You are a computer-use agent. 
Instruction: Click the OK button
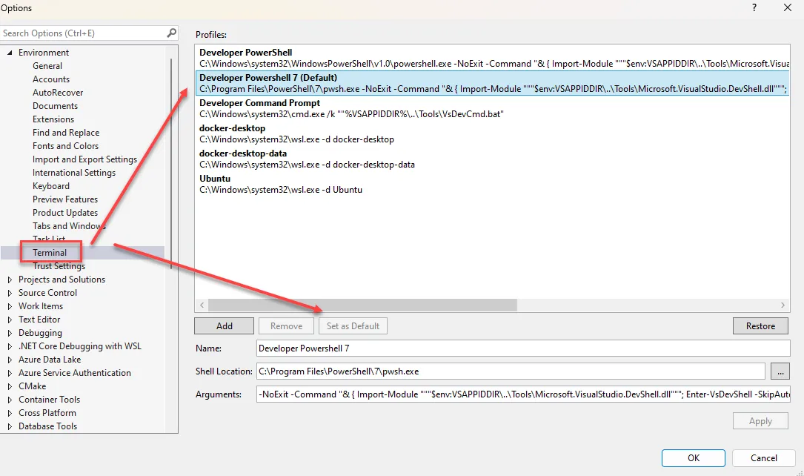tap(693, 457)
